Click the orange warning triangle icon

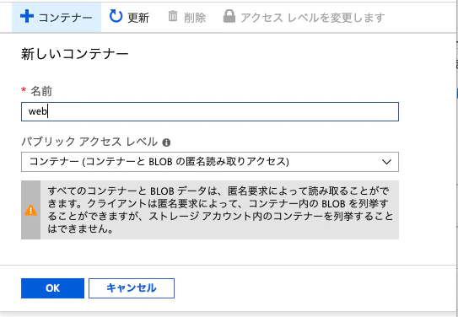click(30, 211)
